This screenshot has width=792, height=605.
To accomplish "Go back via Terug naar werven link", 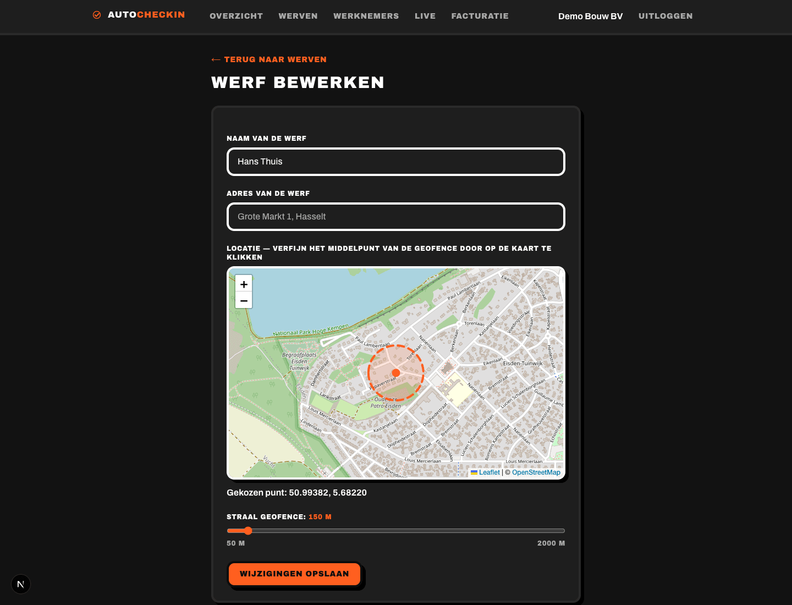I will tap(269, 59).
